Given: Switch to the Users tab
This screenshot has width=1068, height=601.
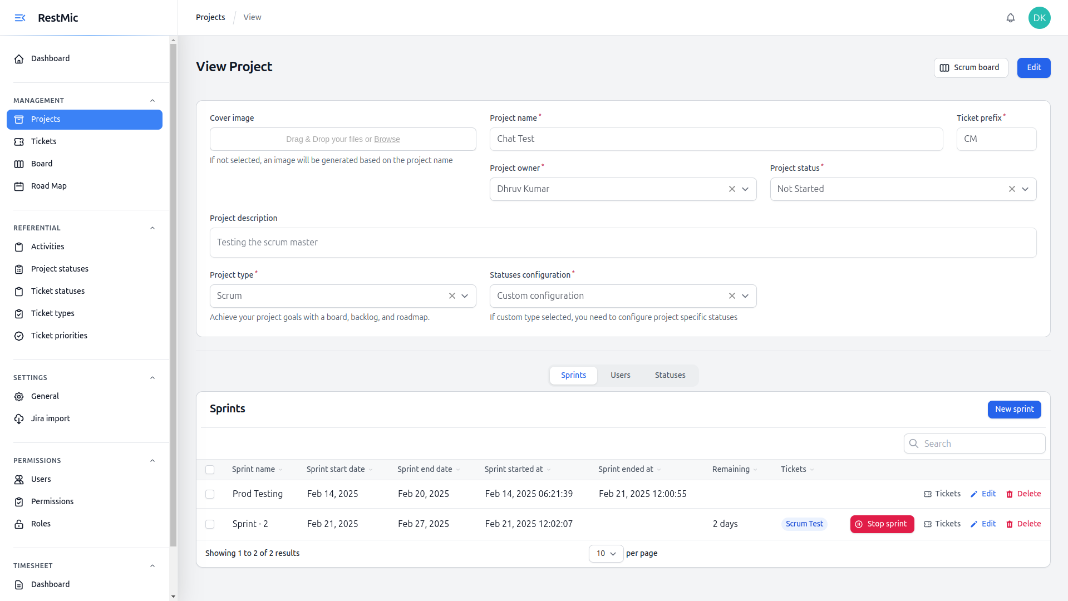Looking at the screenshot, I should pos(620,375).
